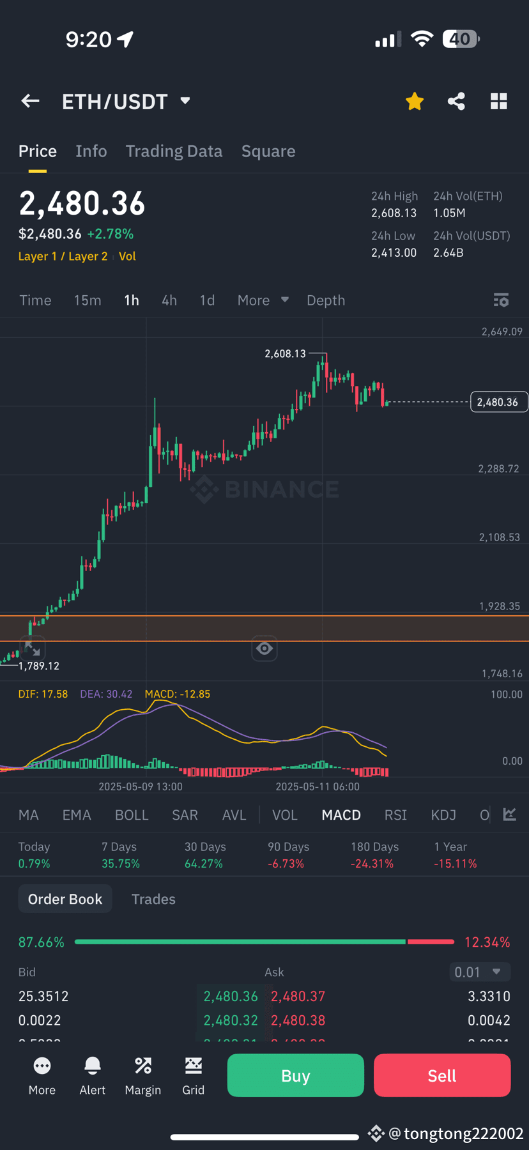Expand chart to fullscreen
The width and height of the screenshot is (529, 1150).
(x=32, y=649)
